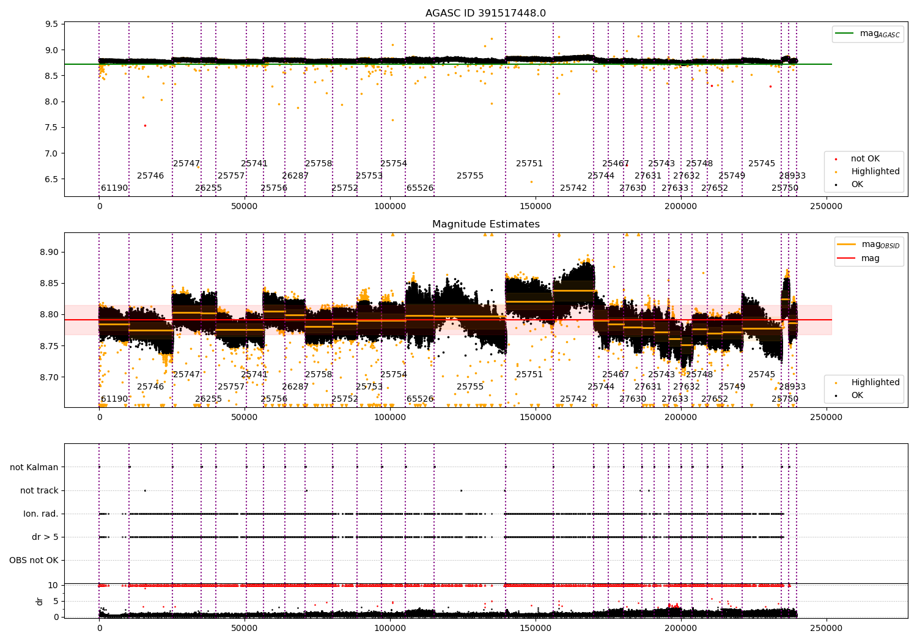Click obsid label 26287 in middle plot

click(295, 387)
